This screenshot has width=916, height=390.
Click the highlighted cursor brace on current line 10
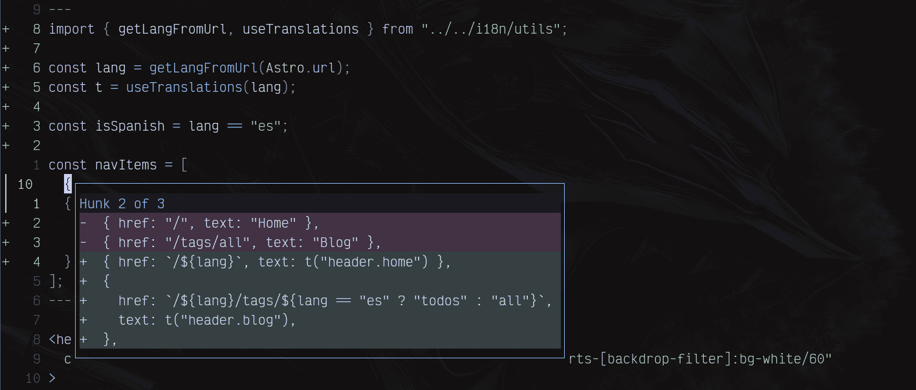68,184
